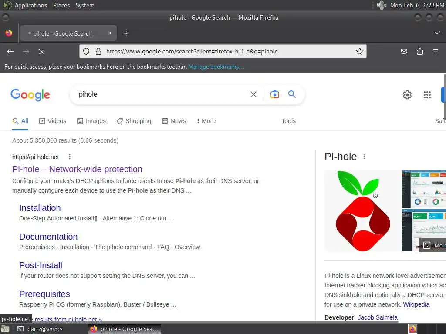Screen dimensions: 446x334
Task: Close the pihole Google Search tab
Action: [109, 33]
